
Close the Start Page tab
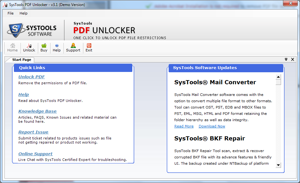(292, 59)
